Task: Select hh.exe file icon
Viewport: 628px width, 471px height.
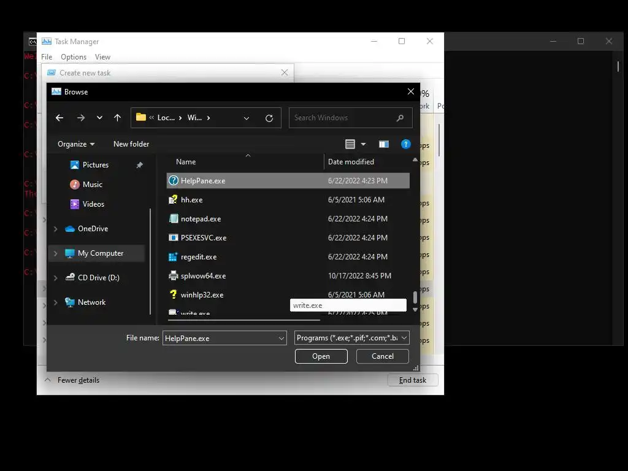Action: coord(173,199)
